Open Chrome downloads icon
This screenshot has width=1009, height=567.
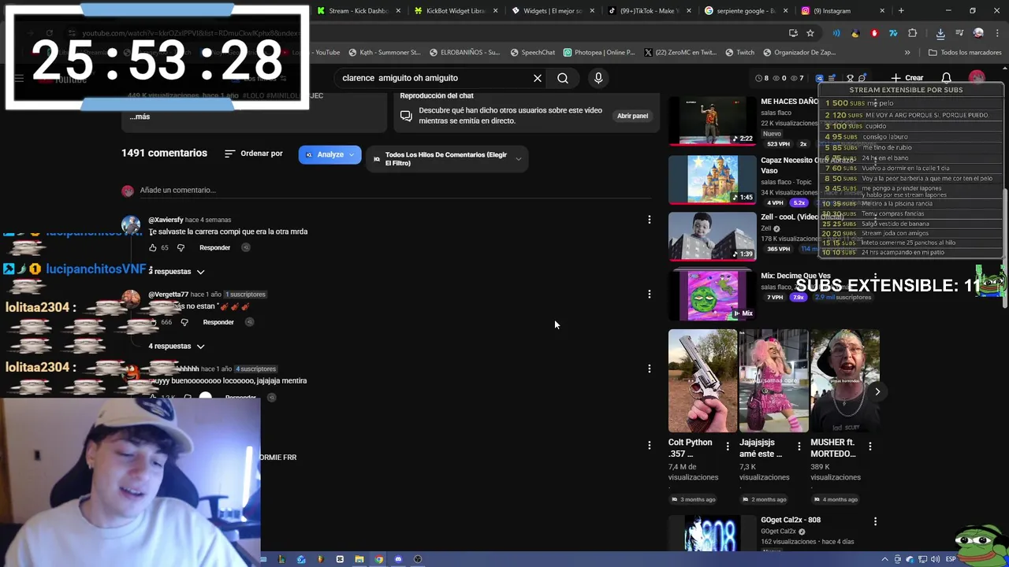tap(940, 33)
